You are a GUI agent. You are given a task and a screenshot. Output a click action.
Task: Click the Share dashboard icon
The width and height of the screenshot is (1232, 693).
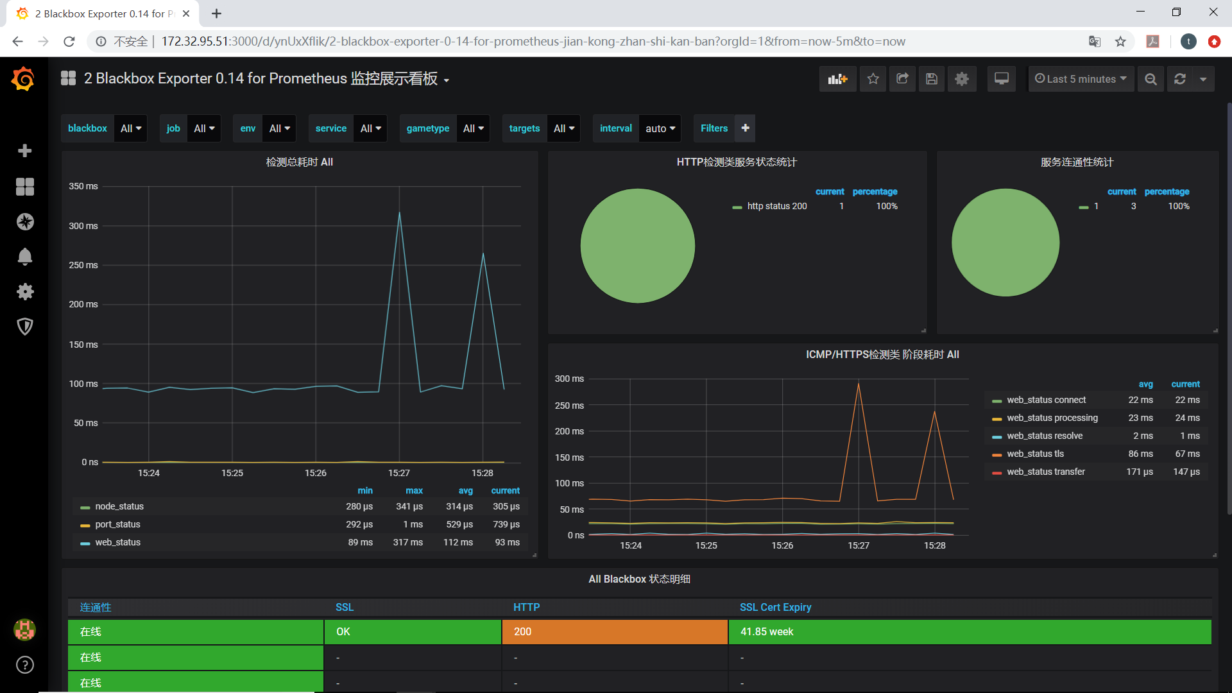point(902,79)
